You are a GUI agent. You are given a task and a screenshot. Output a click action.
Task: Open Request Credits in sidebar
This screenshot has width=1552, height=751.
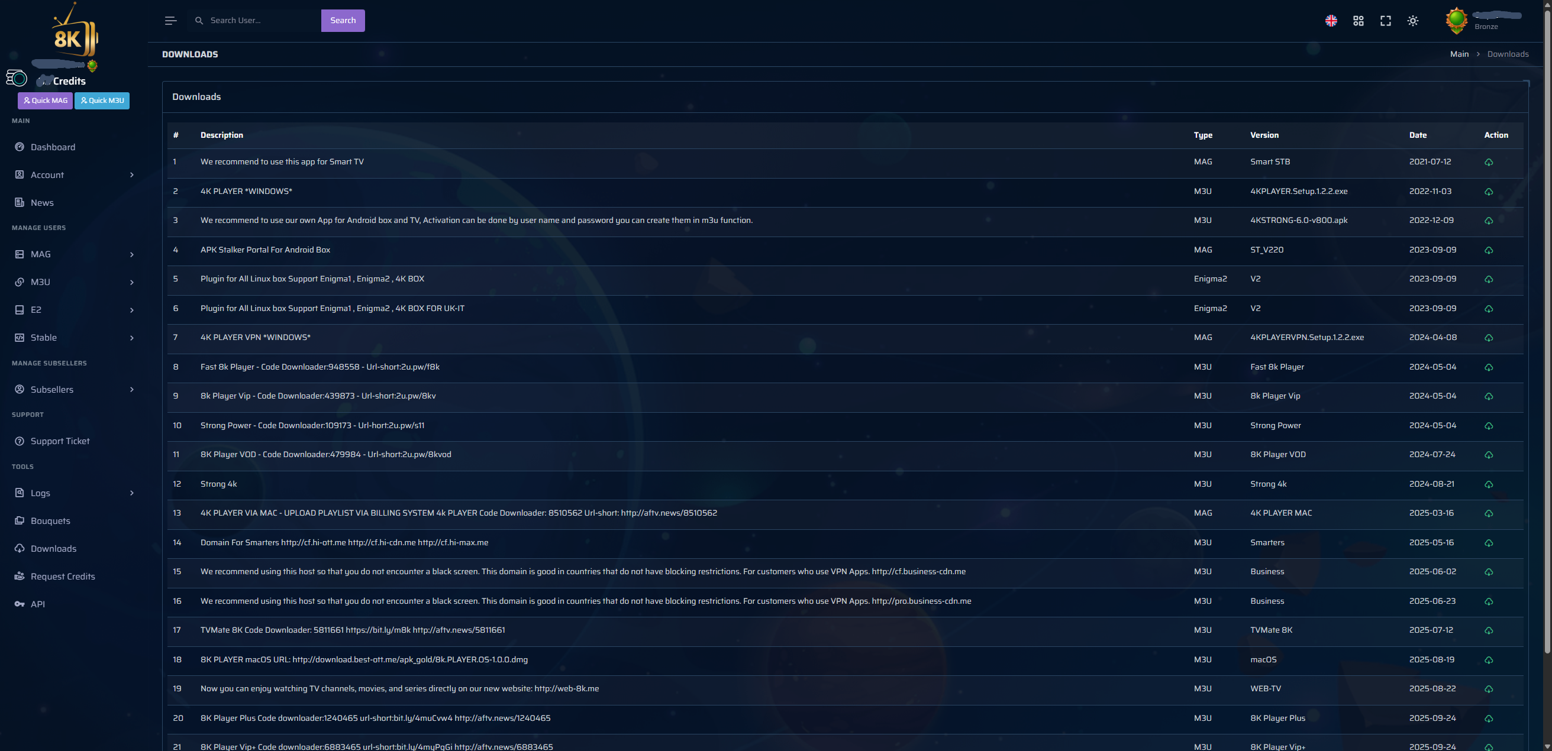point(63,577)
